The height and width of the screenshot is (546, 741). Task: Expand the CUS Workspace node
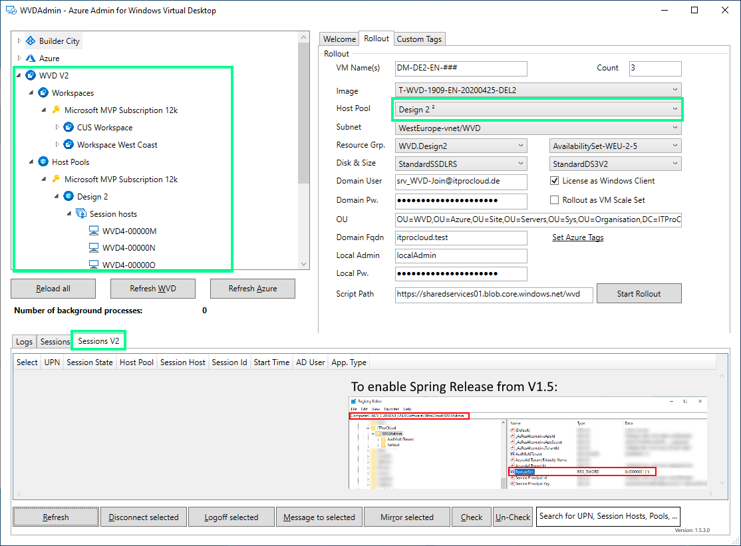57,127
